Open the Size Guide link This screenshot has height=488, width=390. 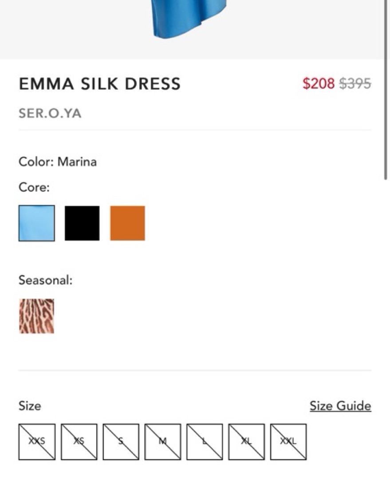click(x=340, y=406)
